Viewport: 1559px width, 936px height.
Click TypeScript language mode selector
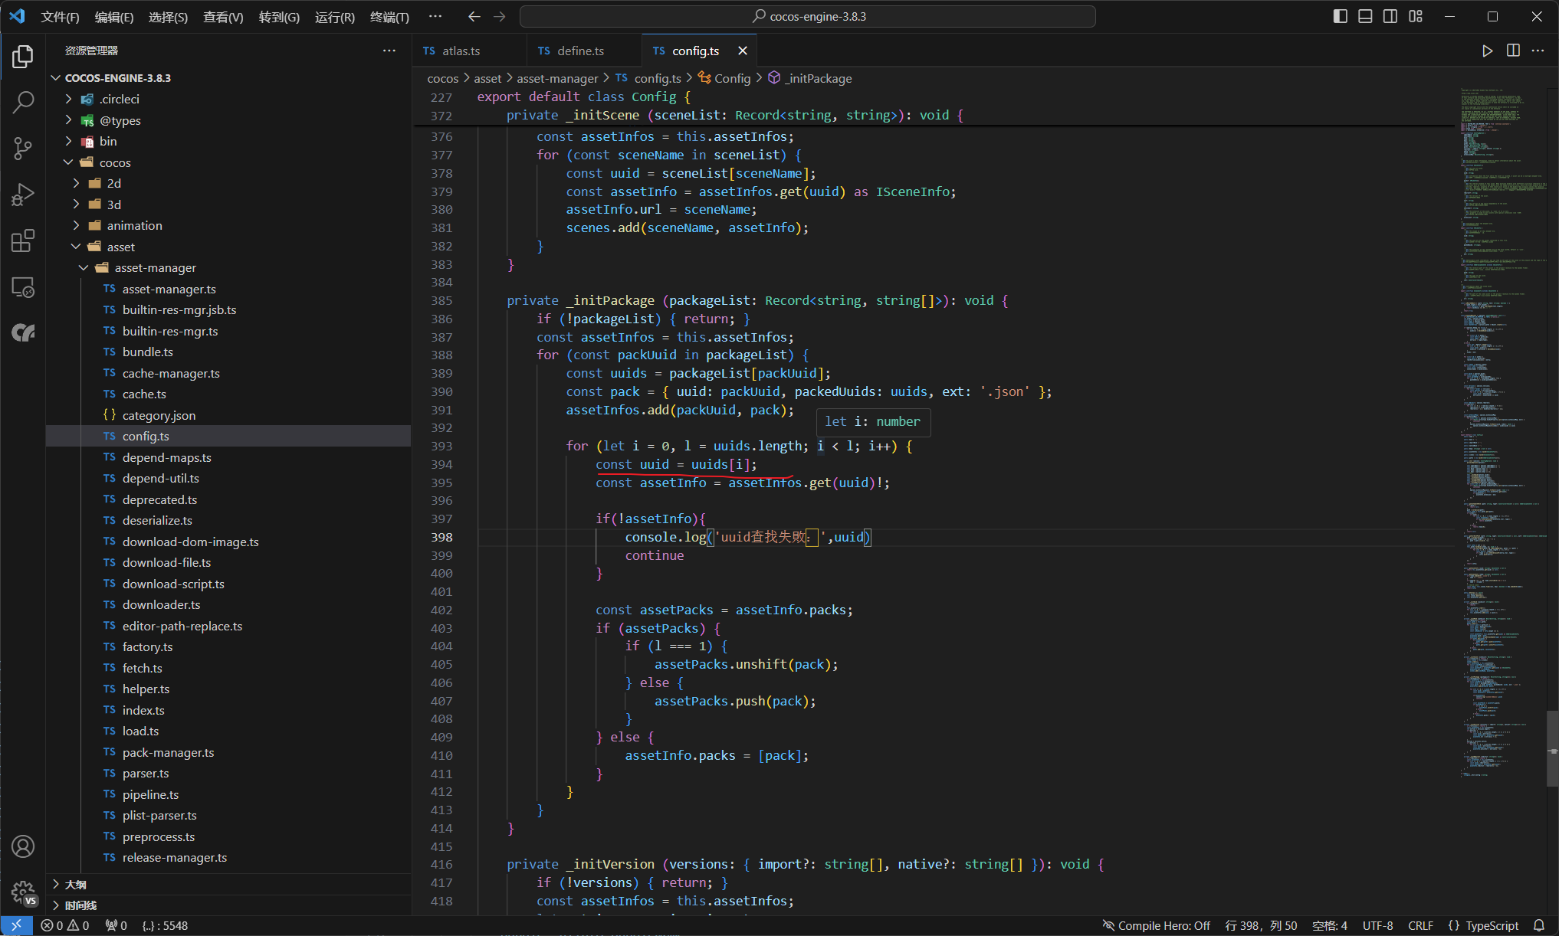pyautogui.click(x=1491, y=925)
